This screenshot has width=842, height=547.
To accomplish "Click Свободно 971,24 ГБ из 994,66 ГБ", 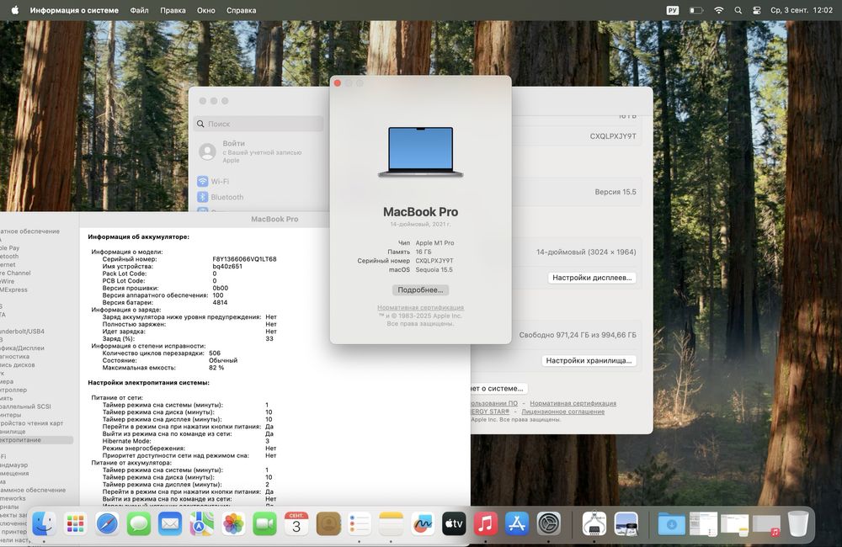I will click(578, 335).
